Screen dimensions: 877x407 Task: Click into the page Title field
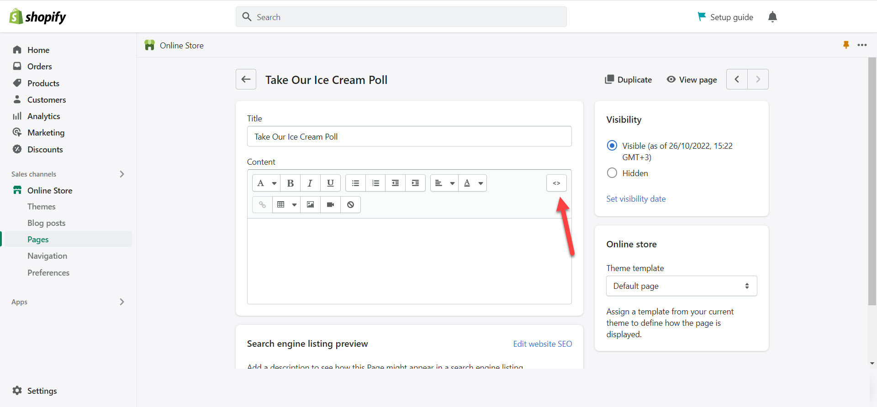pyautogui.click(x=409, y=136)
